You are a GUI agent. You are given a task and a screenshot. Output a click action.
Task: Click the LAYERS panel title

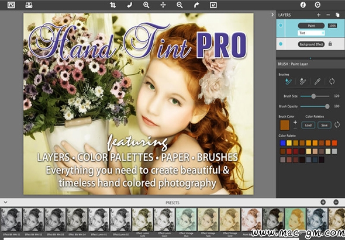click(x=284, y=15)
